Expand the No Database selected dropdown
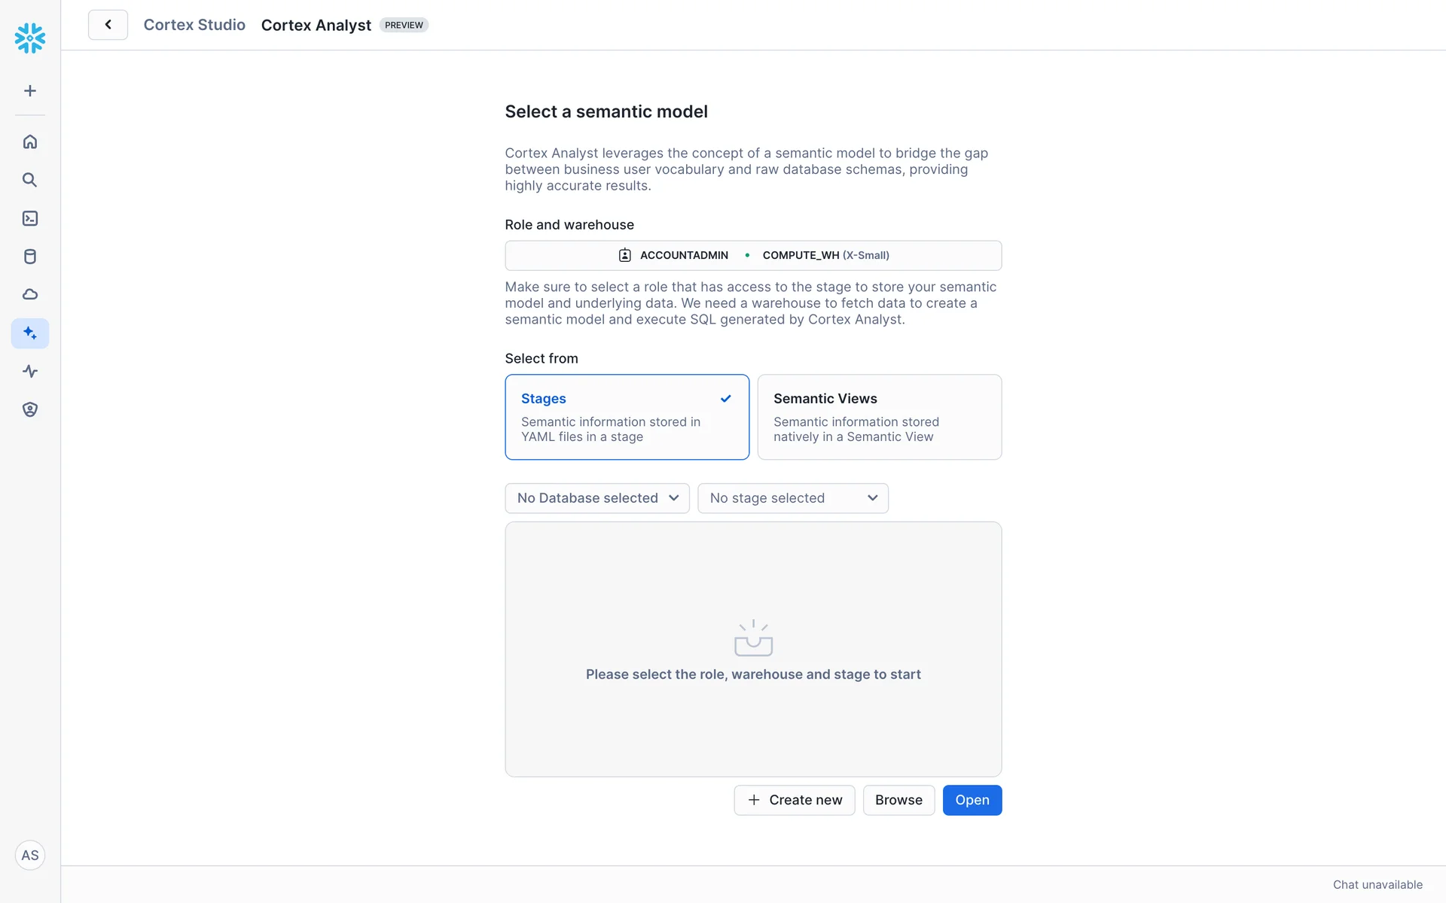 [597, 498]
